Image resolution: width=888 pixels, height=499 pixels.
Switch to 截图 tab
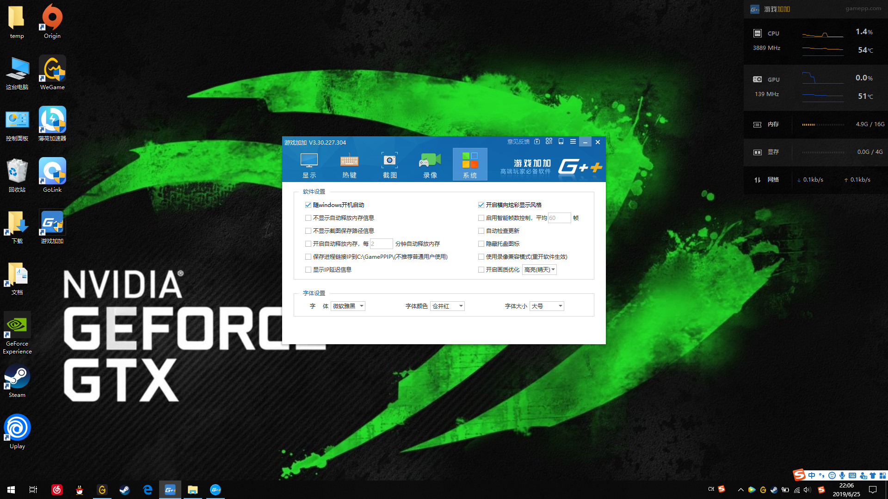click(390, 165)
